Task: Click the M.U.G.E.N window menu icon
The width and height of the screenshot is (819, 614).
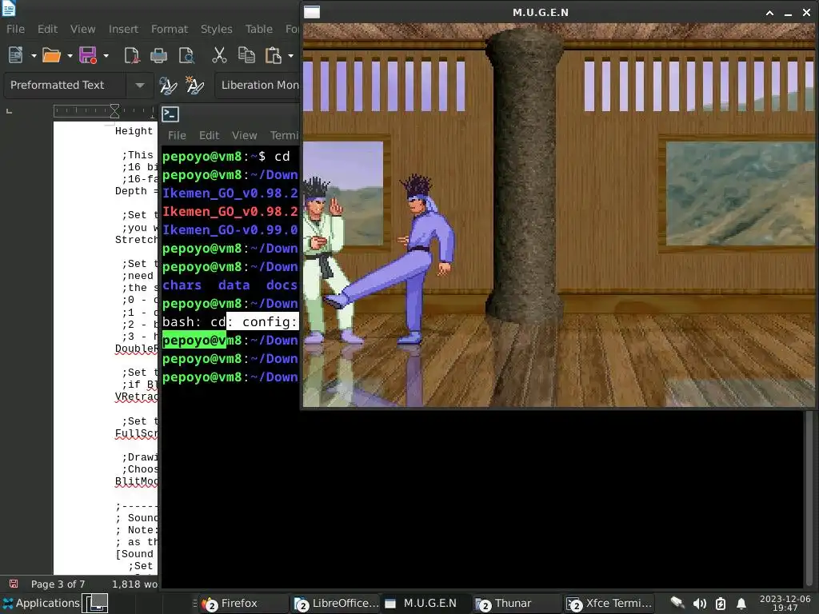Action: tap(312, 12)
